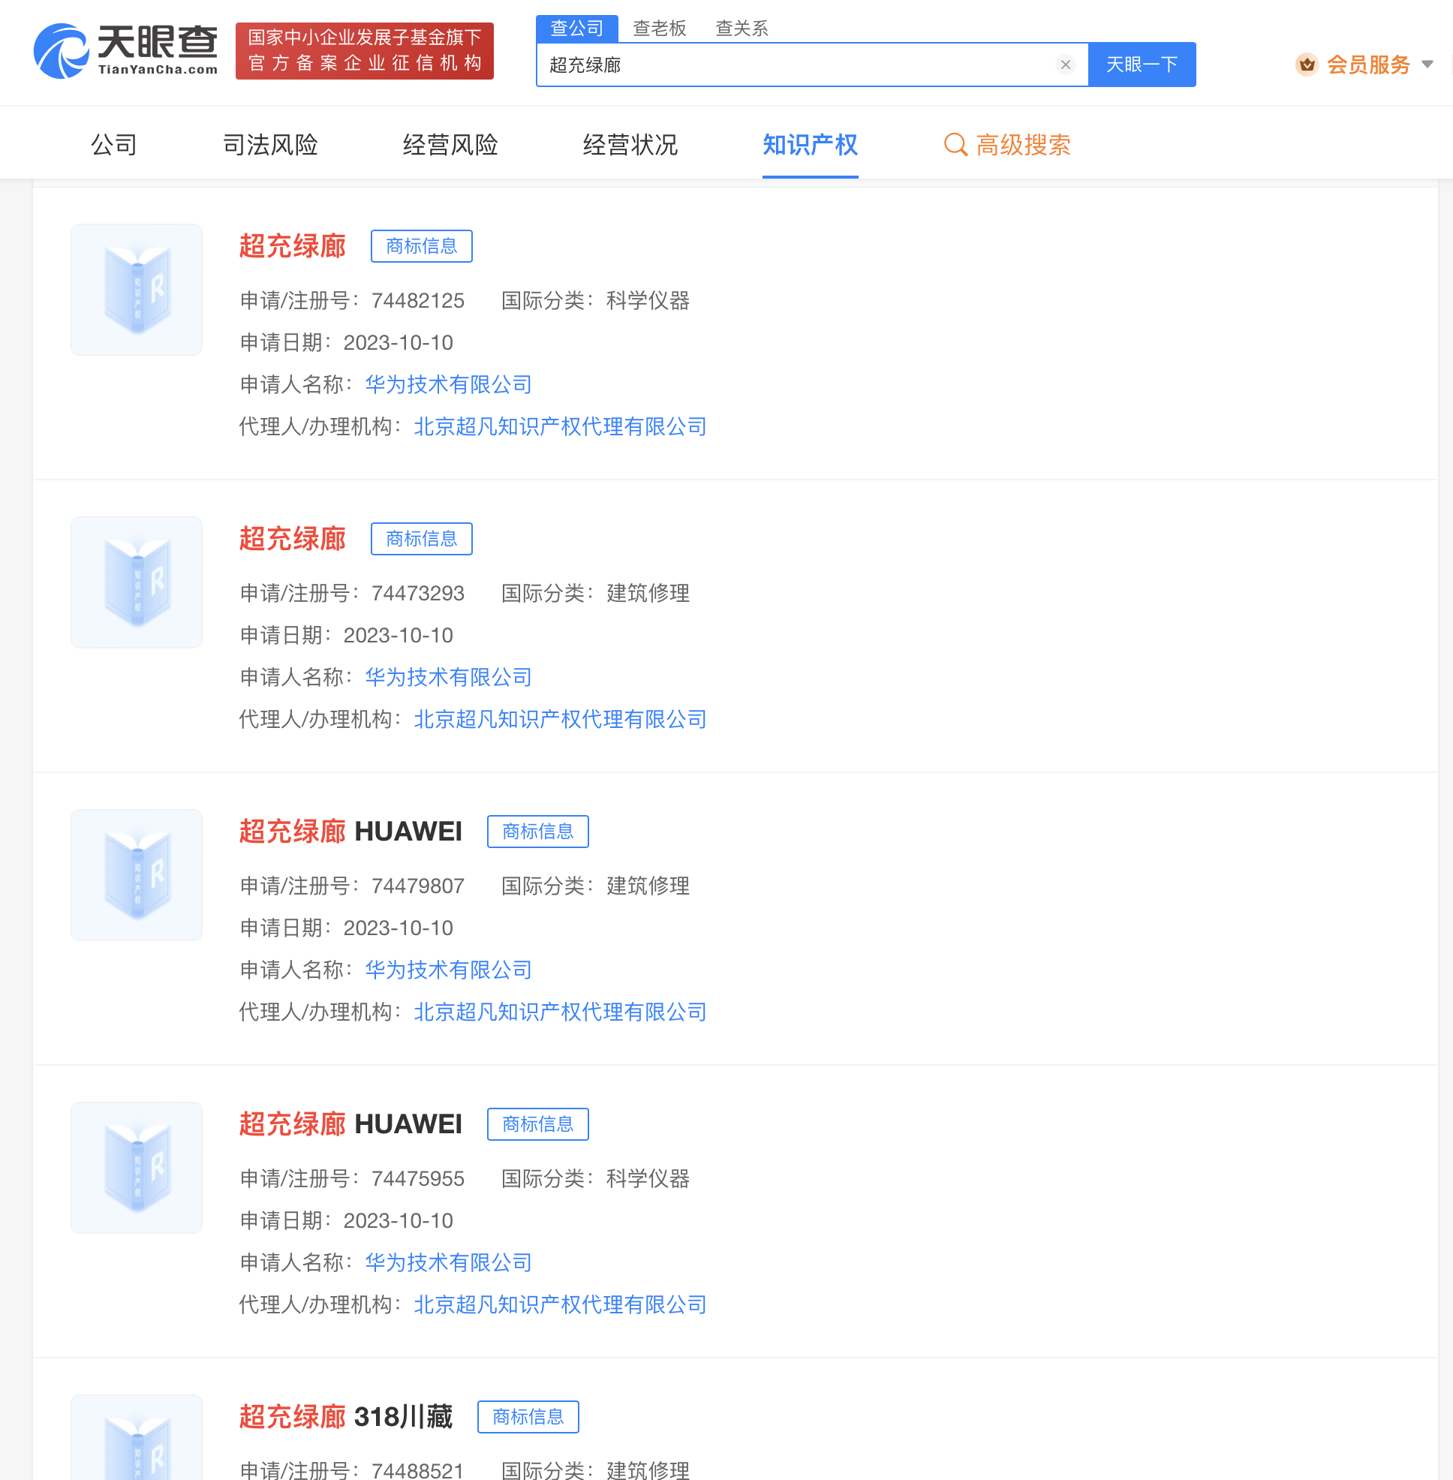1453x1480 pixels.
Task: Clear the search box with X icon
Action: (1065, 65)
